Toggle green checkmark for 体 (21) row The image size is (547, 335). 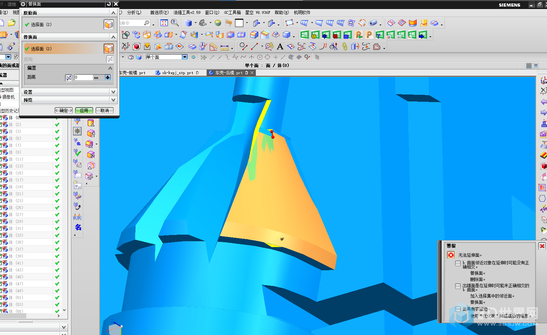coord(57,194)
